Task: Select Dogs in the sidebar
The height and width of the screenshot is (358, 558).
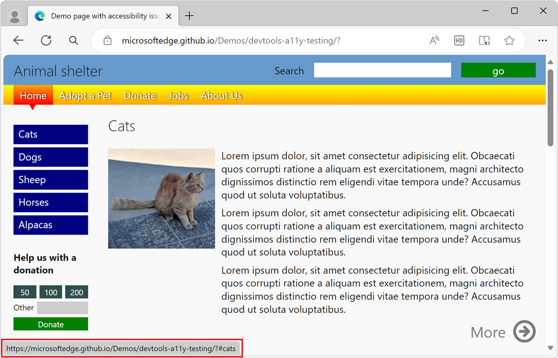Action: pos(50,157)
